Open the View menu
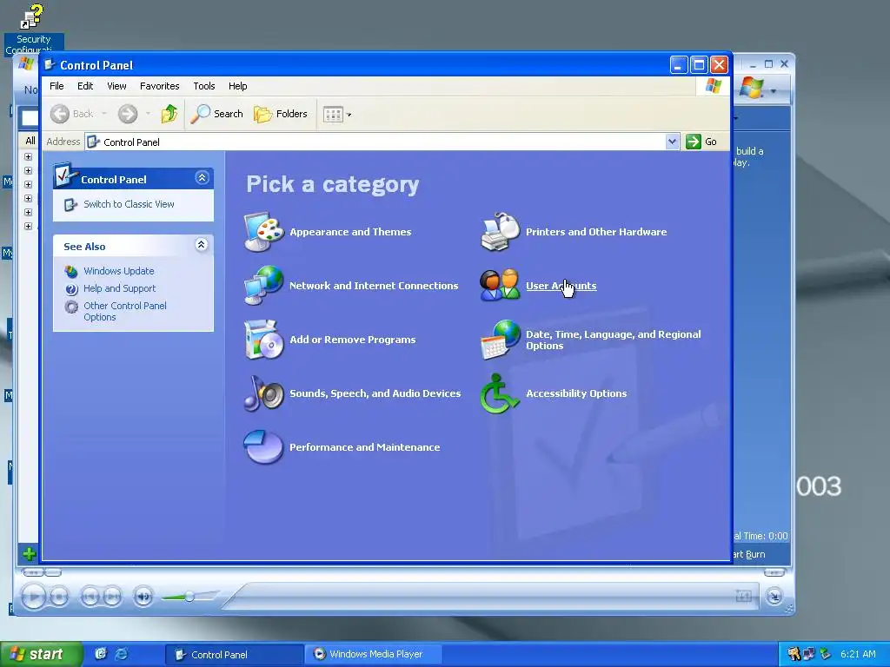This screenshot has height=667, width=890. (x=116, y=86)
